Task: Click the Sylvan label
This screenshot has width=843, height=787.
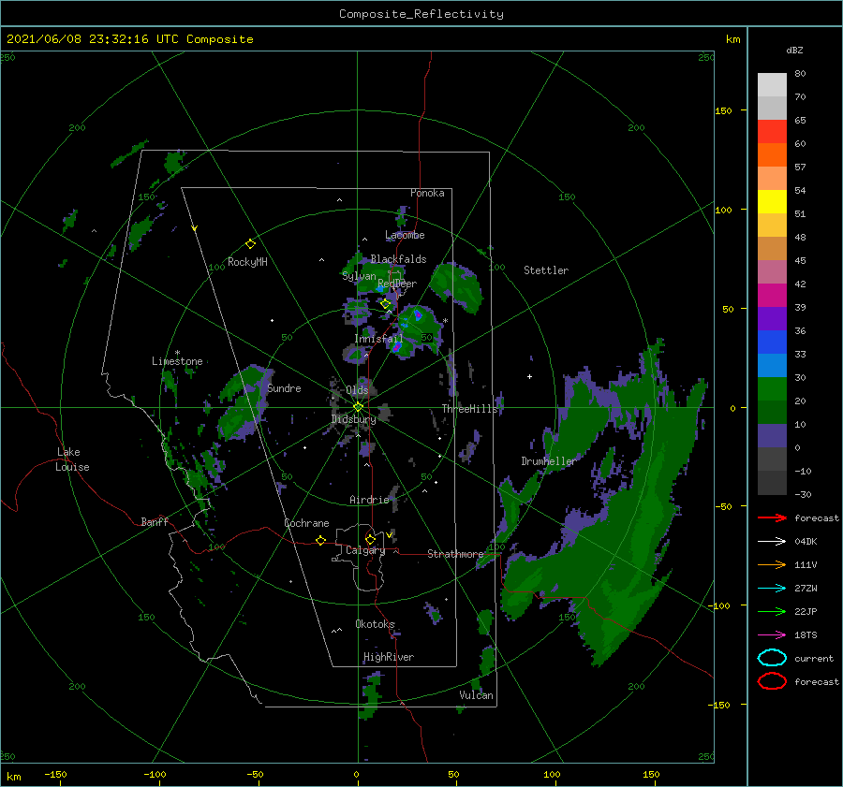Action: (x=359, y=276)
